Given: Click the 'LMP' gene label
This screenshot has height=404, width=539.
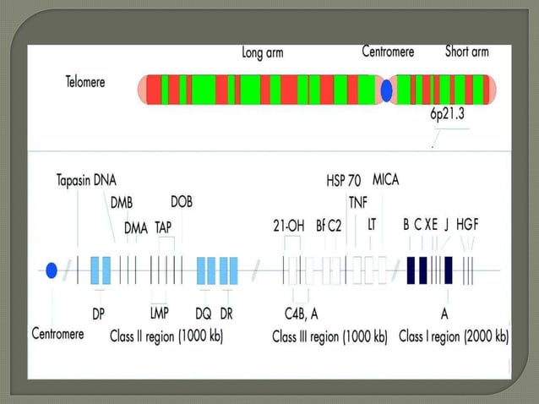Looking at the screenshot, I should 160,314.
